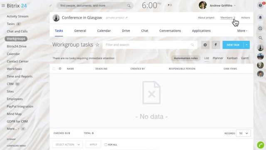The width and height of the screenshot is (266, 150).
Task: Switch to Gantt view
Action: (245, 58)
